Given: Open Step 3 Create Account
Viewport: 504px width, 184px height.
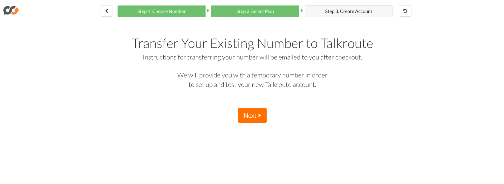Looking at the screenshot, I should coord(348,11).
